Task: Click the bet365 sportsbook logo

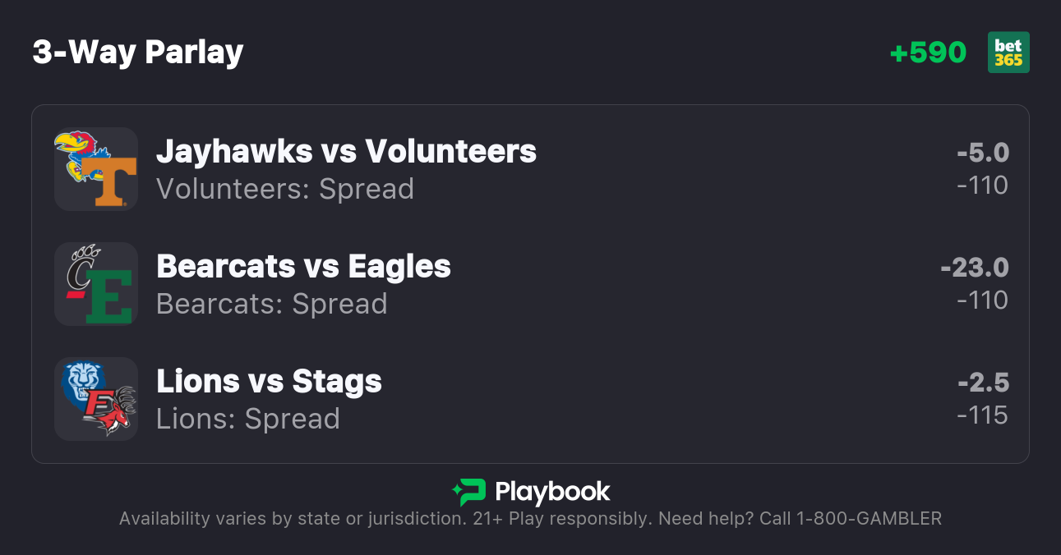Action: pos(1008,53)
